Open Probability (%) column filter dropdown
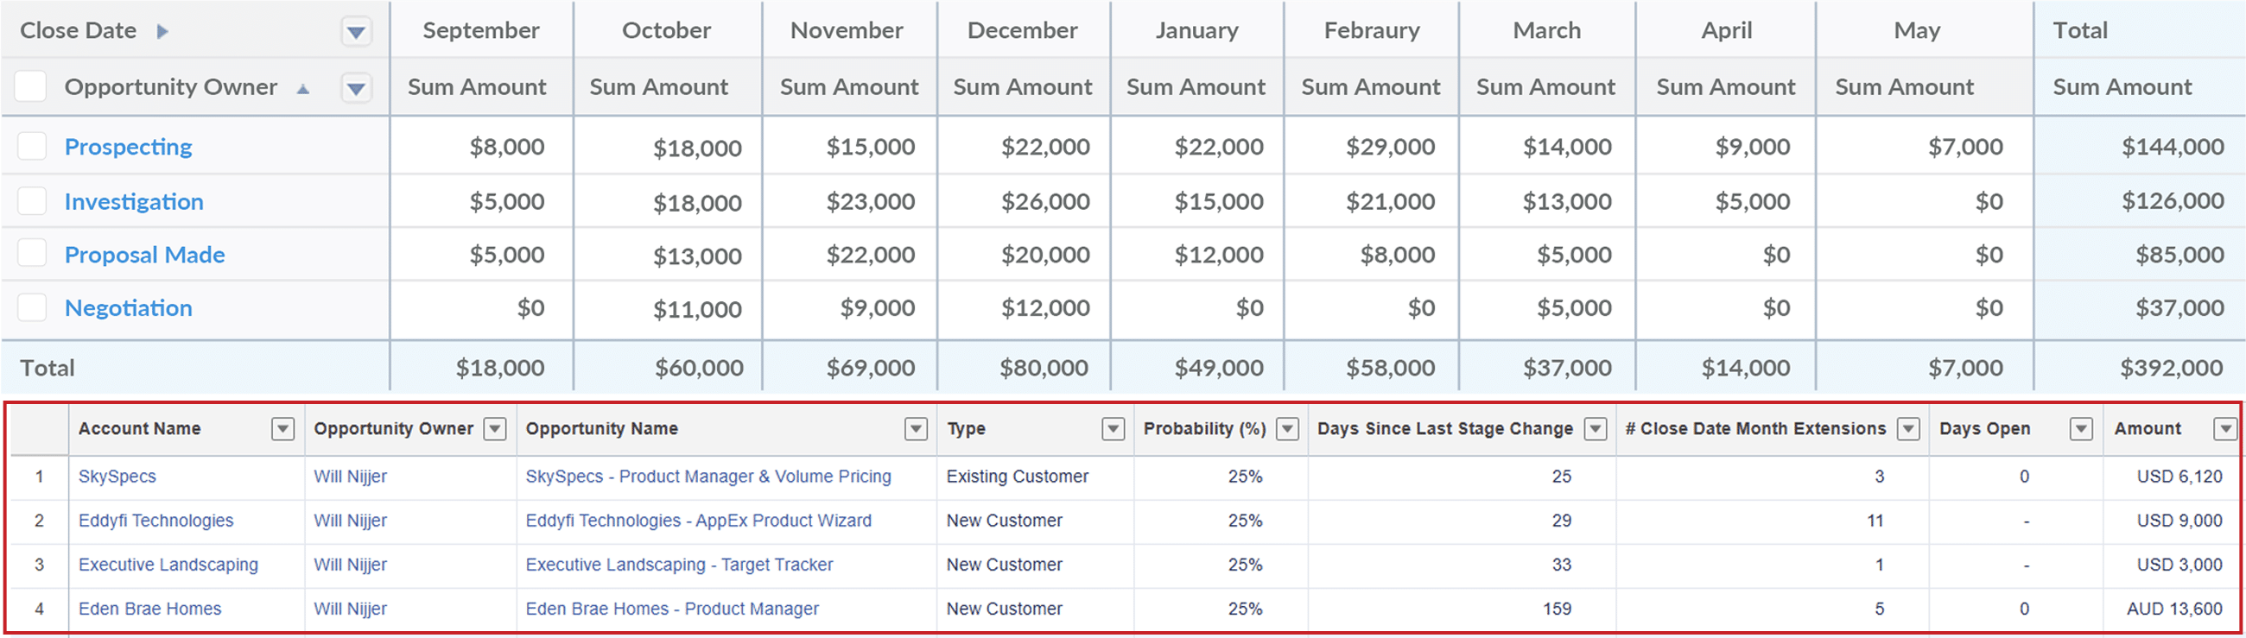 pos(1287,429)
